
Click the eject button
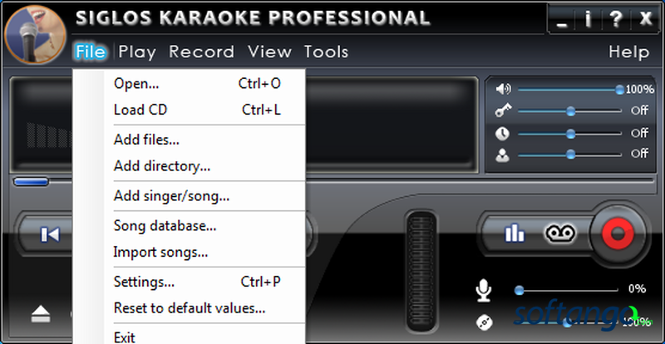pyautogui.click(x=41, y=314)
